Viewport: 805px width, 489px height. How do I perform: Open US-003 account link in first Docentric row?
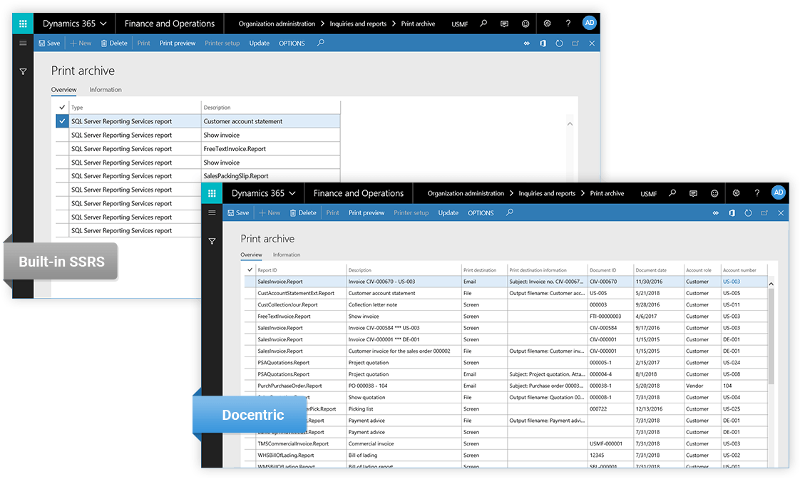pyautogui.click(x=731, y=281)
